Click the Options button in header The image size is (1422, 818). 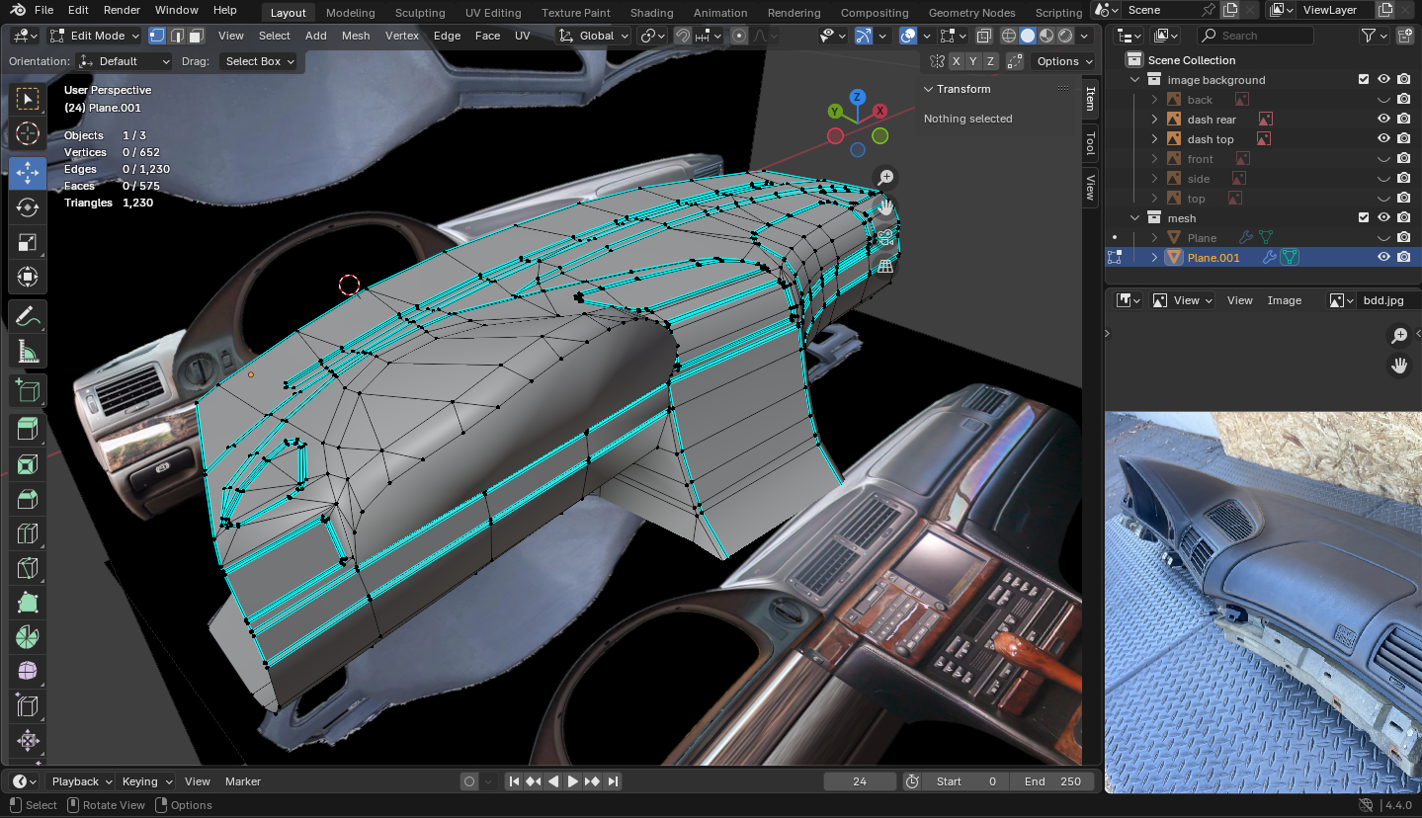1063,61
